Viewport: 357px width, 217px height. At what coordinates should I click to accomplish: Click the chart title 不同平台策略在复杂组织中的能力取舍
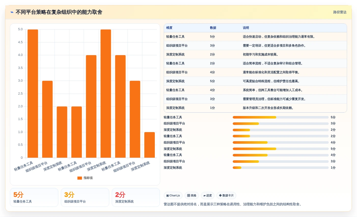pos(59,12)
